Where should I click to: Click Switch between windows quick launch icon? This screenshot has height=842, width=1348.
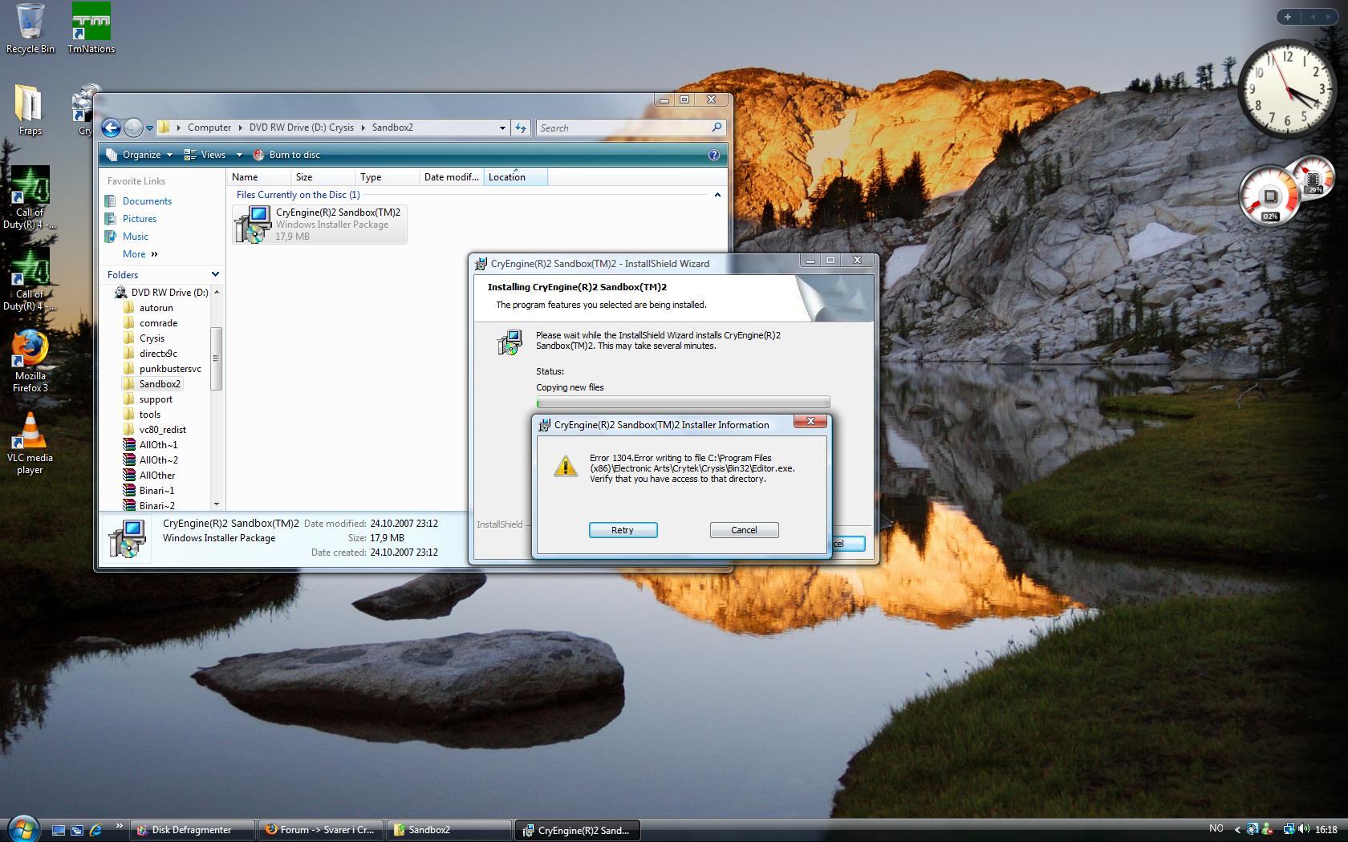[77, 830]
